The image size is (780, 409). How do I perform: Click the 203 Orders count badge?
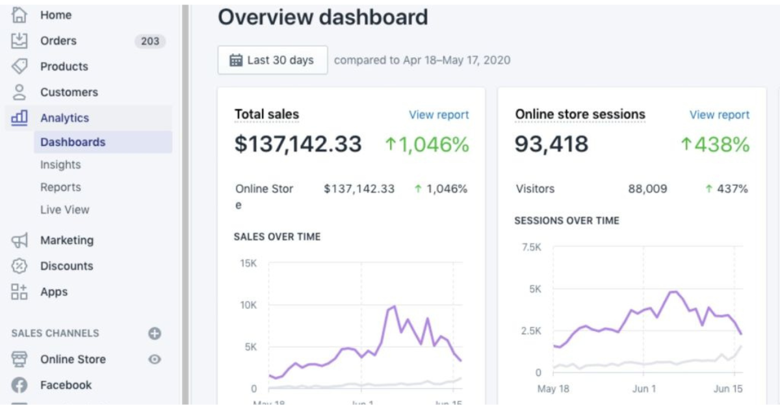[150, 41]
